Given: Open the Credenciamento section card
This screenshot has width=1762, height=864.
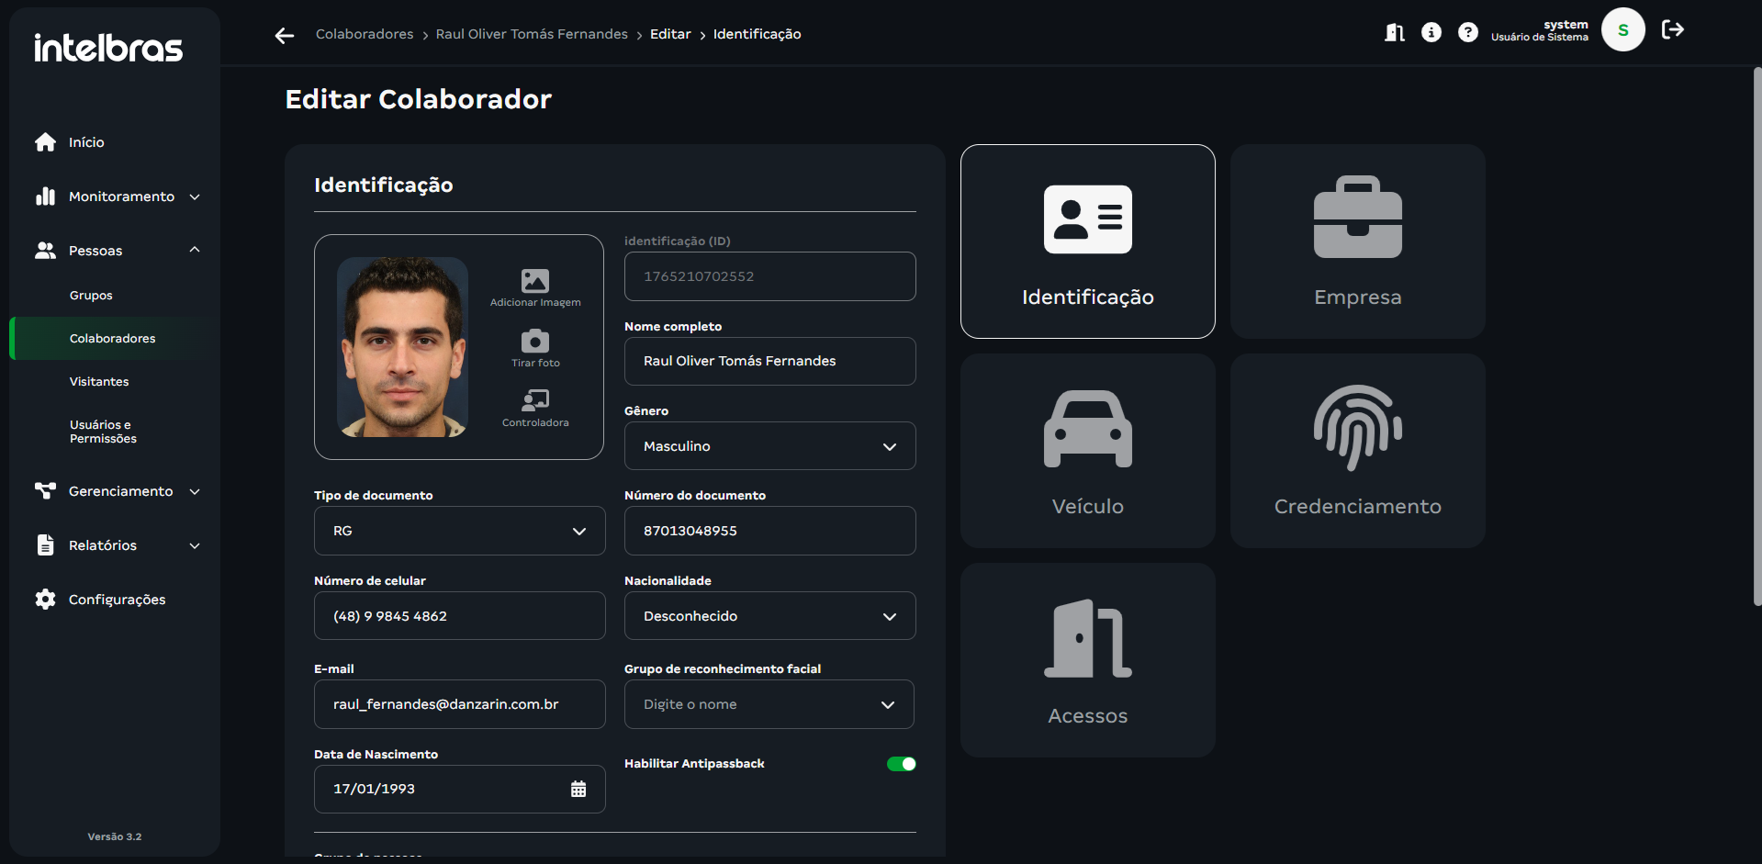Looking at the screenshot, I should click(x=1357, y=451).
